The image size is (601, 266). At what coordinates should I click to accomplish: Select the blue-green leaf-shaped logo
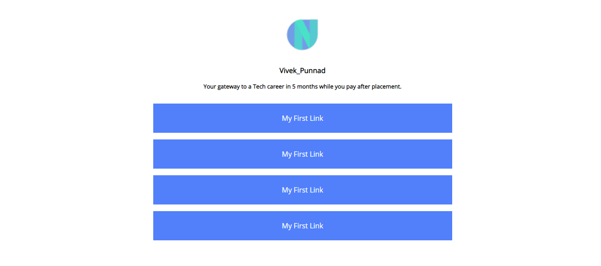click(302, 35)
